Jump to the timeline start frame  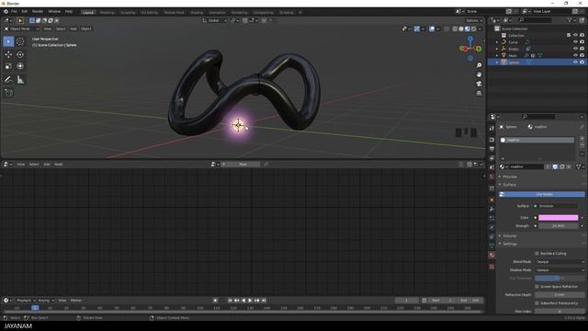[231, 301]
